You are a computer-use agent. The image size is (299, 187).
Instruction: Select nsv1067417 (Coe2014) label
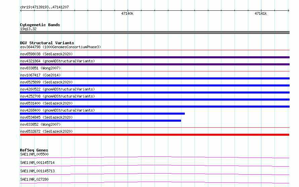click(x=40, y=75)
